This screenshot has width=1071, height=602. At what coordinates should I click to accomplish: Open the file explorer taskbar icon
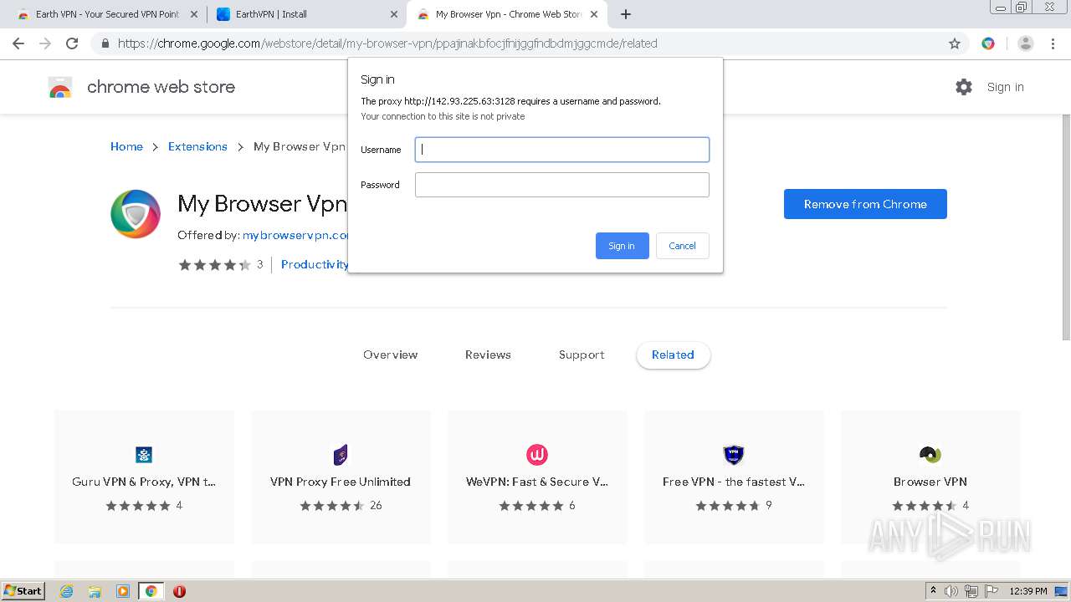95,591
